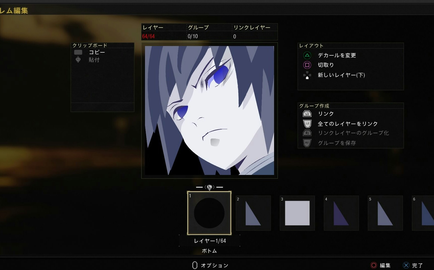Click the left stick icon above layer strip
Image resolution: width=434 pixels, height=270 pixels.
[210, 187]
